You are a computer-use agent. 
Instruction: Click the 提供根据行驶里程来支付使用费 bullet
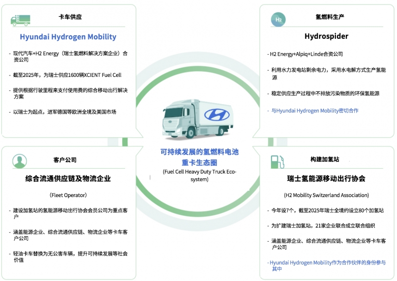click(68, 93)
